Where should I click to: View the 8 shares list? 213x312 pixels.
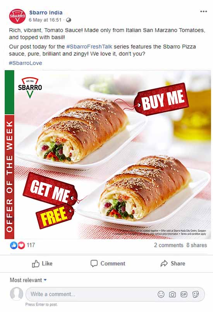197,245
